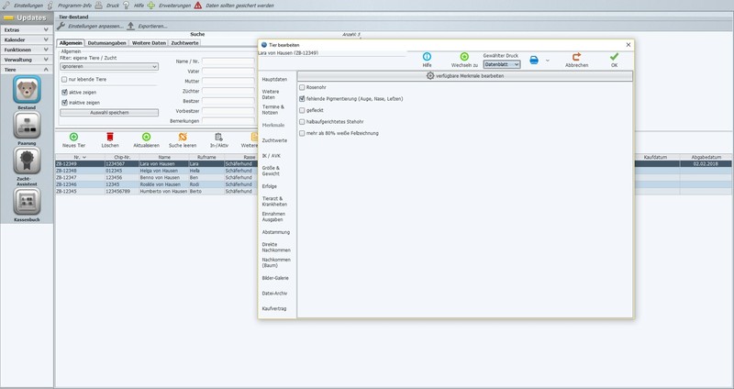
Task: Click the green Neues Tier icon
Action: point(73,137)
